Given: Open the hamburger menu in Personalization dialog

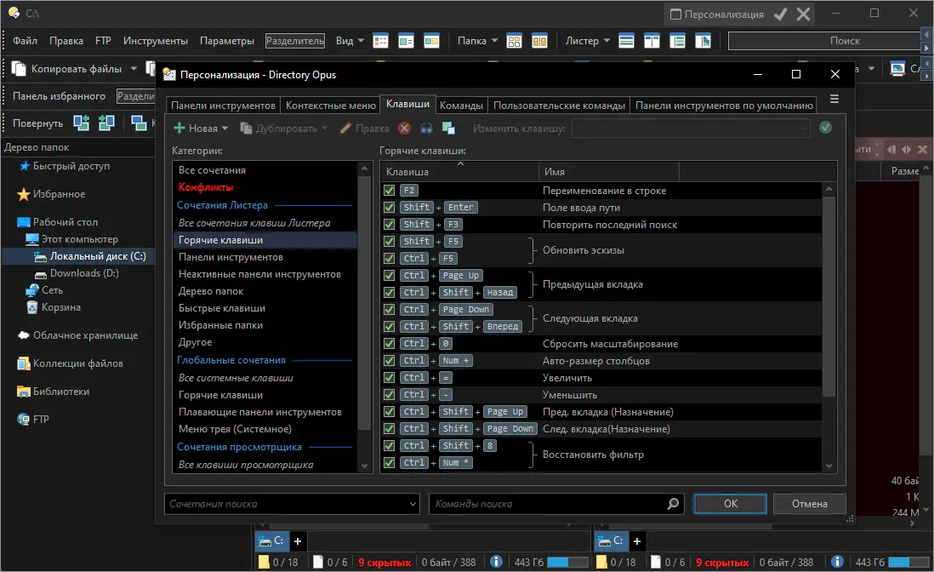Looking at the screenshot, I should 834,100.
